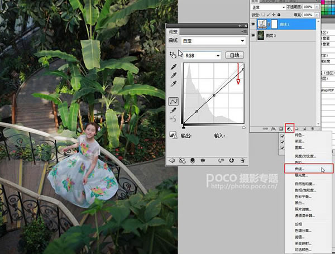Click the histogram warning recalculation icon
The image size is (335, 254).
pyautogui.click(x=173, y=135)
